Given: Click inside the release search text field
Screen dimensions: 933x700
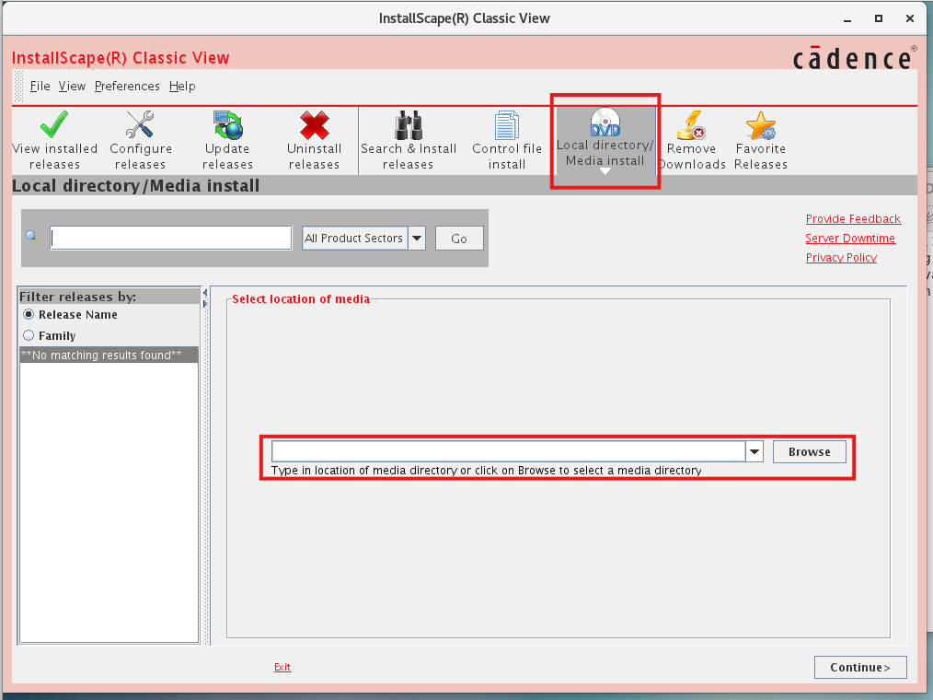Looking at the screenshot, I should pyautogui.click(x=171, y=239).
